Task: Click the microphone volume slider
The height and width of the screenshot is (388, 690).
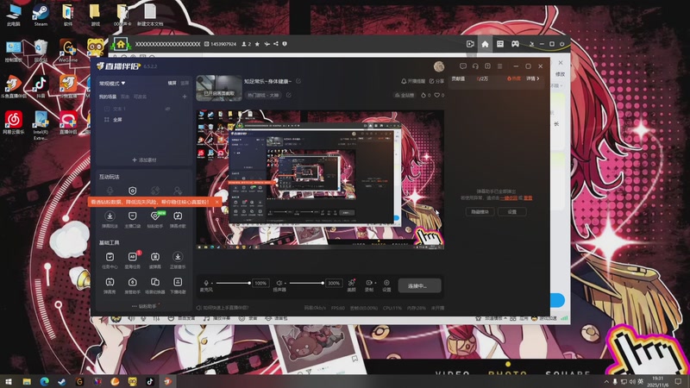Action: click(233, 283)
